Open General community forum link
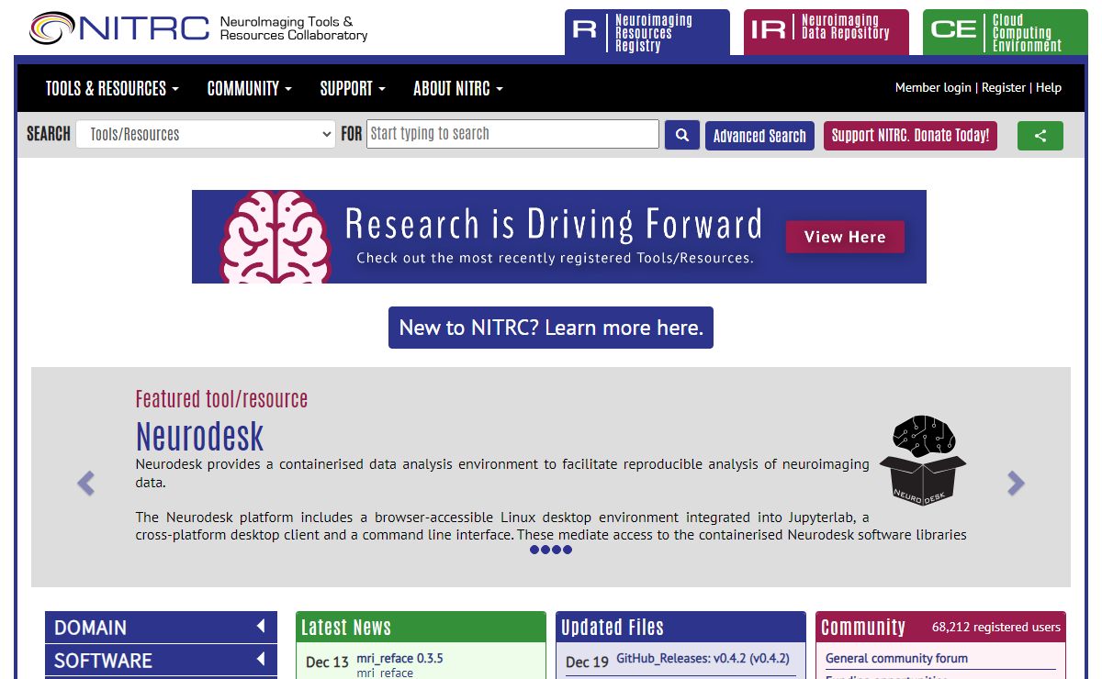The height and width of the screenshot is (679, 1102). (896, 658)
